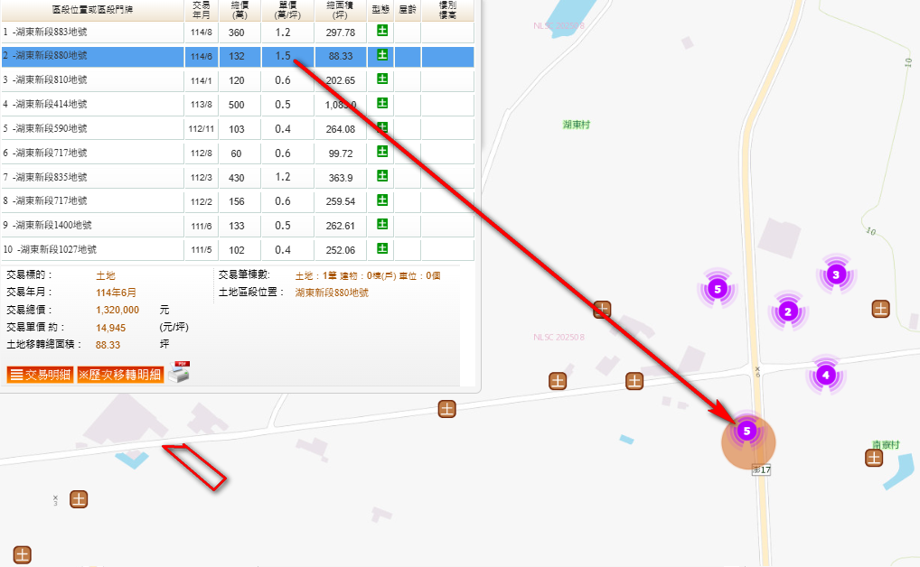Select row 4 湖東新段414地號

[x=90, y=104]
